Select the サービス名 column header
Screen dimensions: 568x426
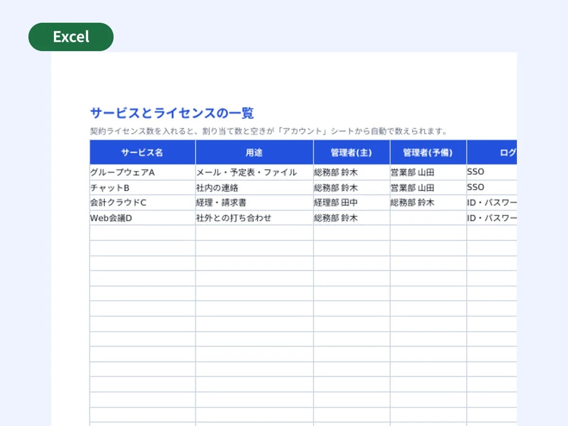(142, 152)
